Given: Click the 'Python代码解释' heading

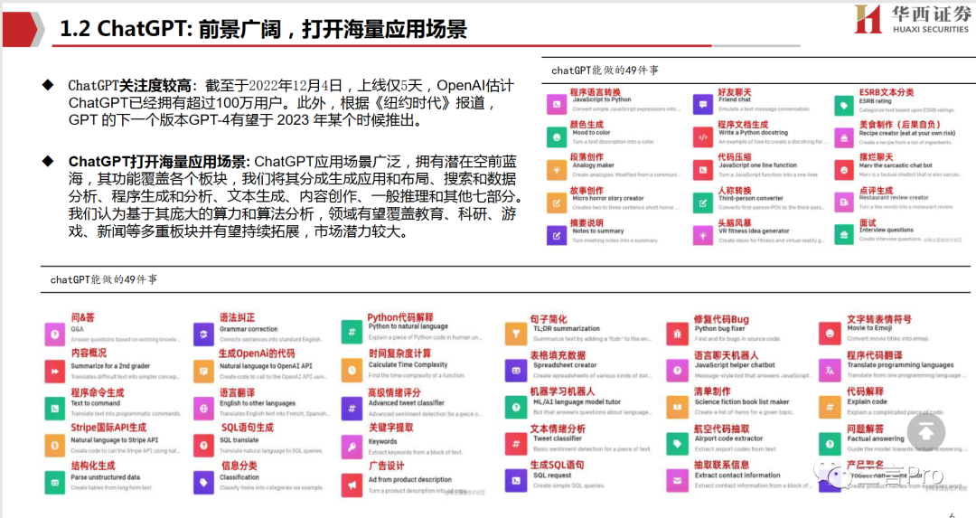Looking at the screenshot, I should pyautogui.click(x=399, y=317).
